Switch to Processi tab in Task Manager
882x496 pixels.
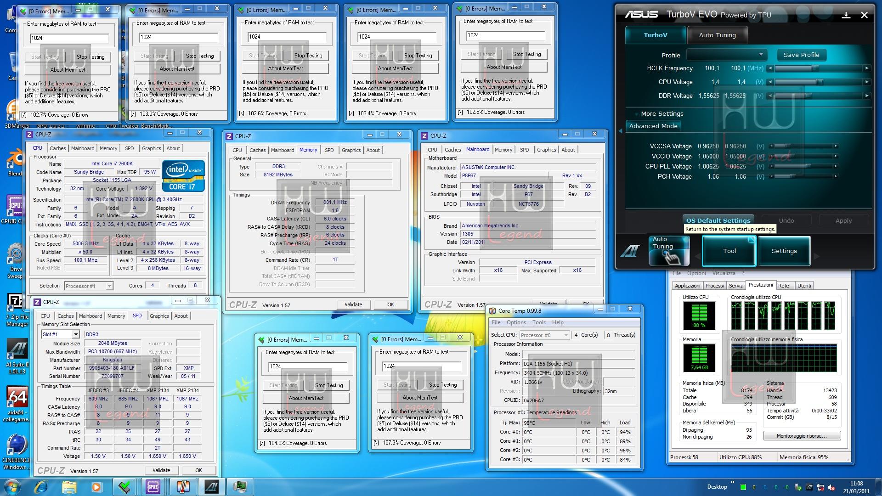point(714,286)
